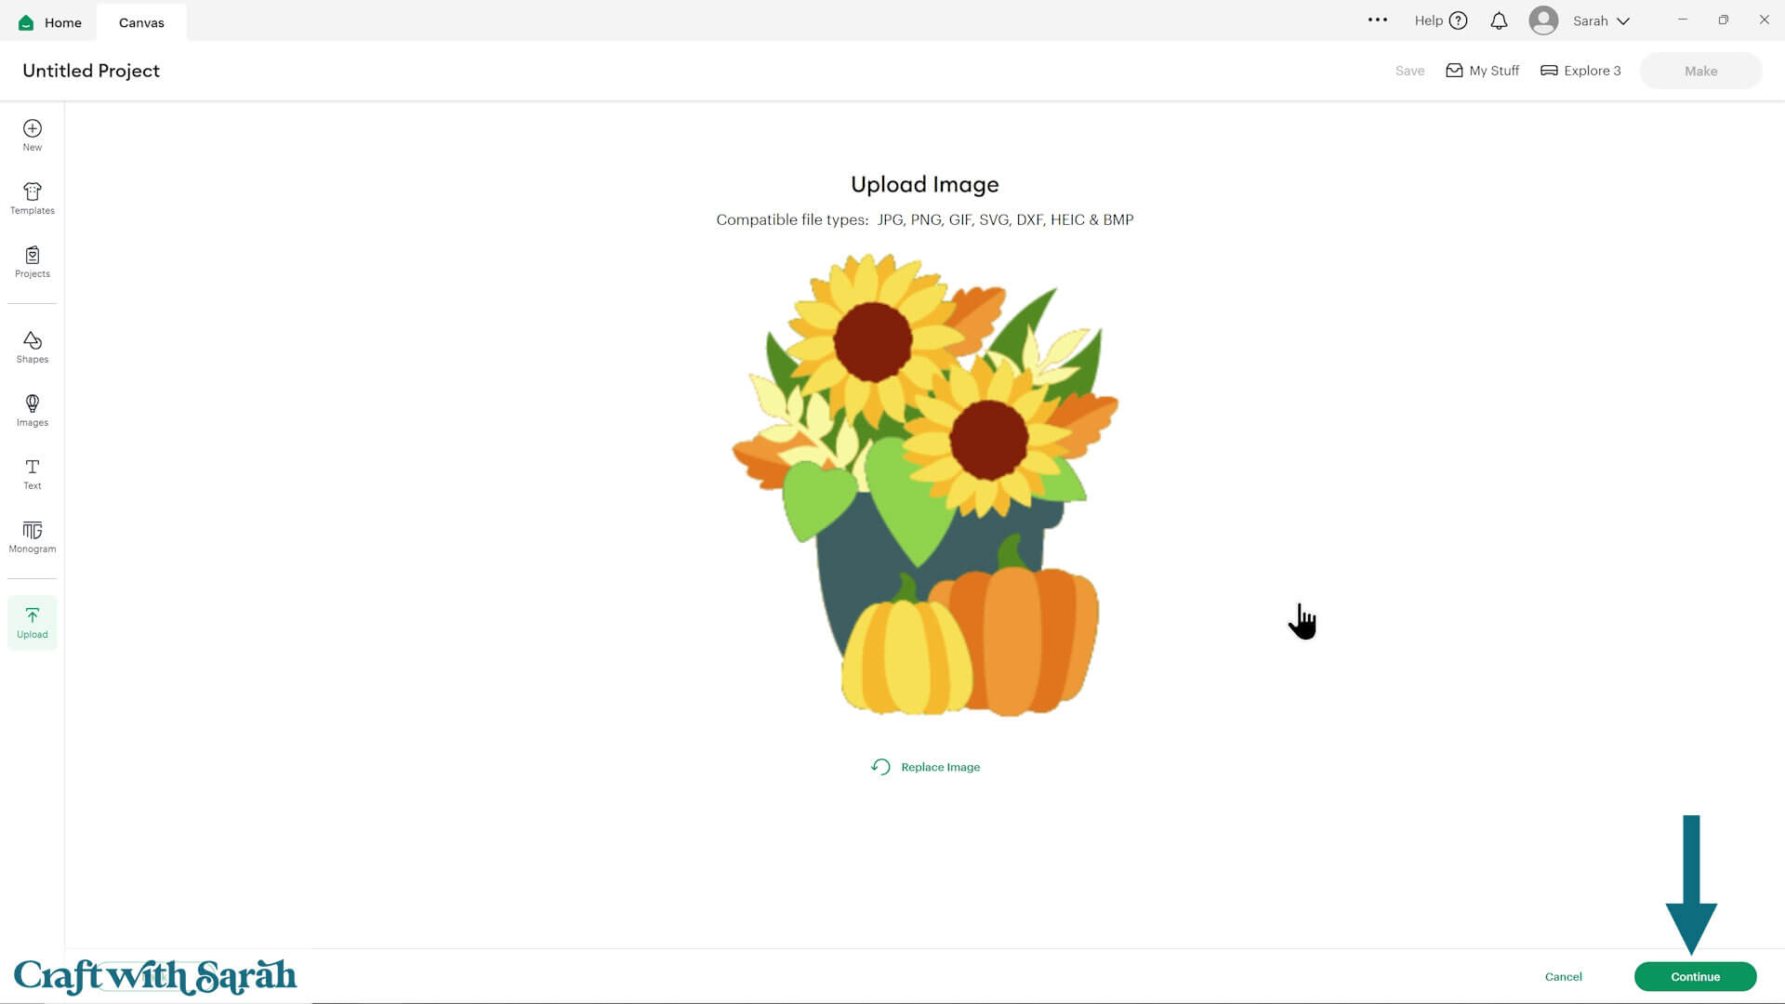Switch to the Canvas tab

coord(141,22)
